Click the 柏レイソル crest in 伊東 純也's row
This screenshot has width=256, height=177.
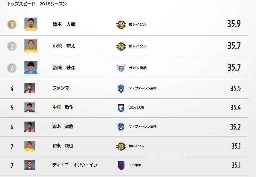pyautogui.click(x=121, y=146)
